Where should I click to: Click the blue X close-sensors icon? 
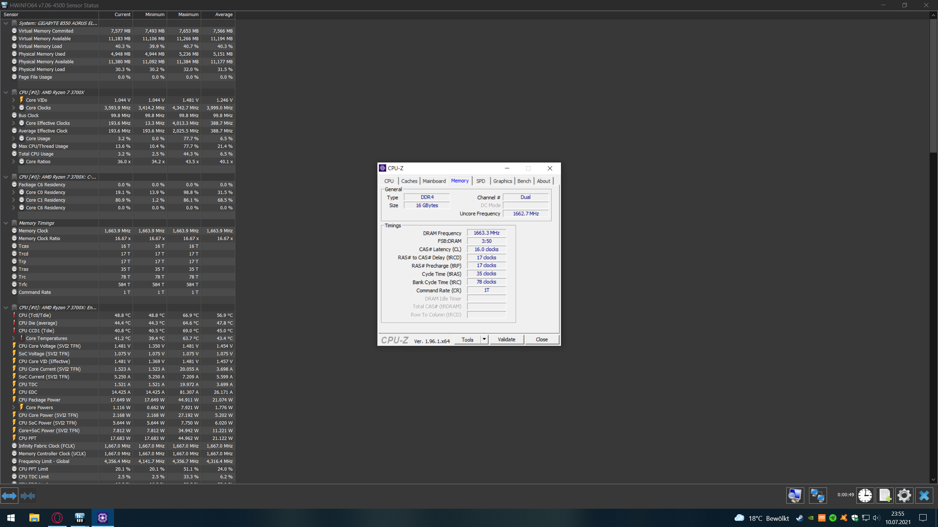(x=924, y=496)
